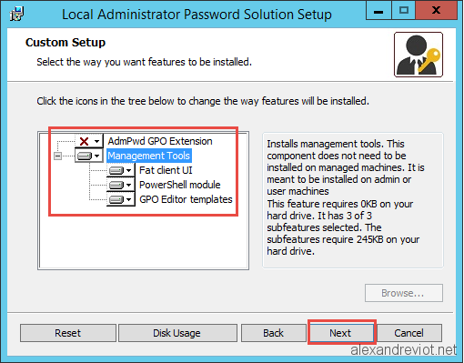Proceed with the Next button
This screenshot has width=464, height=363.
341,333
